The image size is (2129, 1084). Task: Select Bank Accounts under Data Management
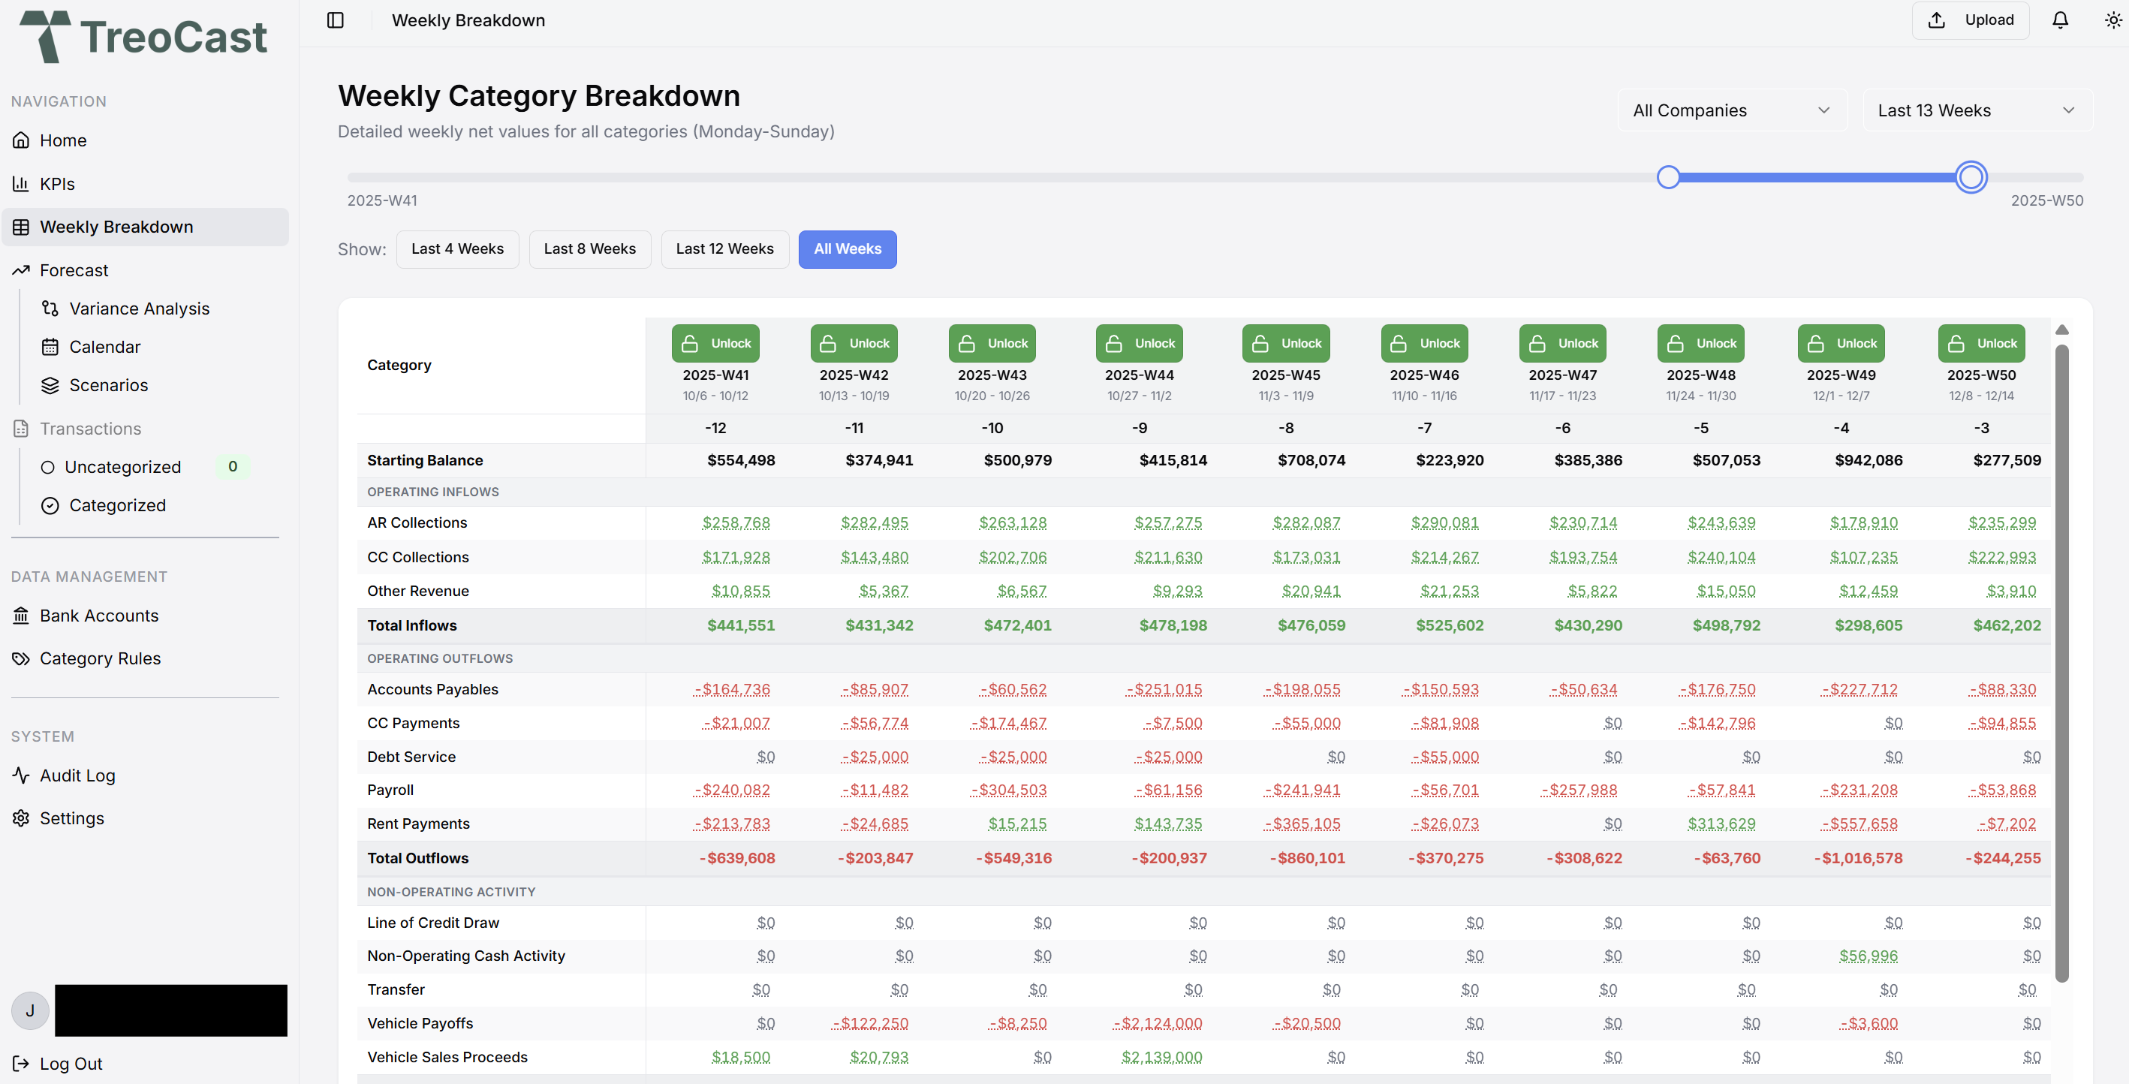point(98,615)
